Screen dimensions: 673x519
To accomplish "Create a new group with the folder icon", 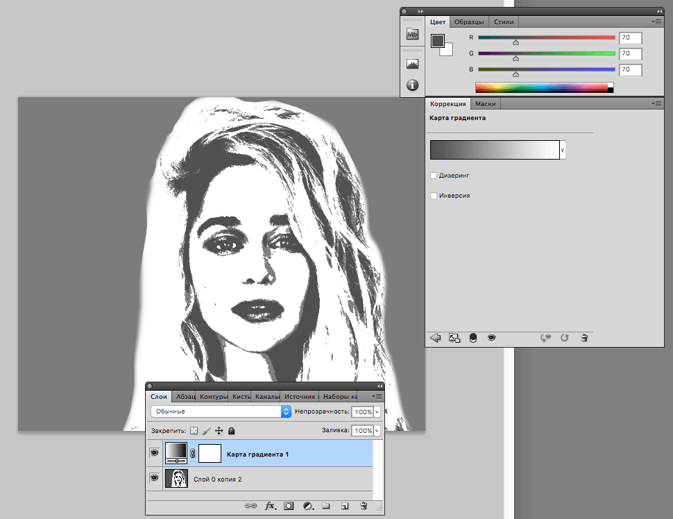I will [325, 507].
